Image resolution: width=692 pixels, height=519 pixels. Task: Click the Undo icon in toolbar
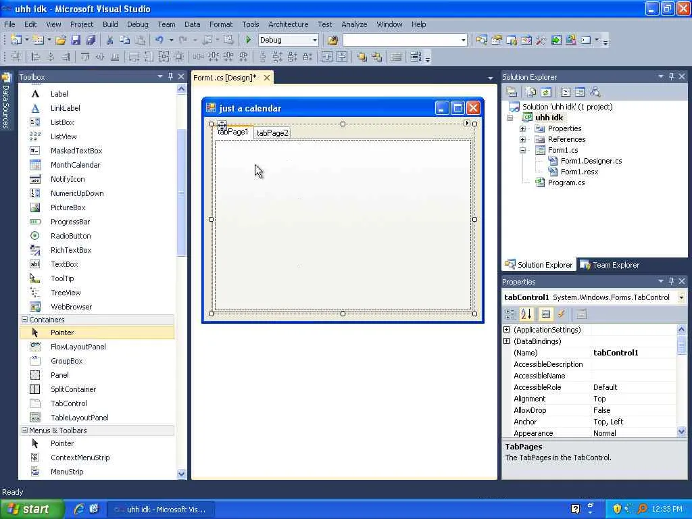point(159,40)
